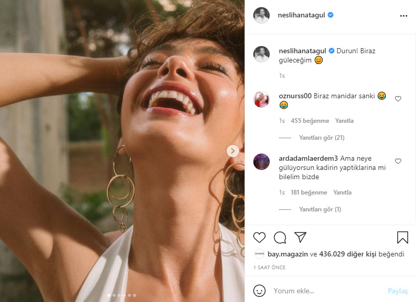Image resolution: width=416 pixels, height=302 pixels.
Task: Save the post with the bookmark icon
Action: [403, 238]
